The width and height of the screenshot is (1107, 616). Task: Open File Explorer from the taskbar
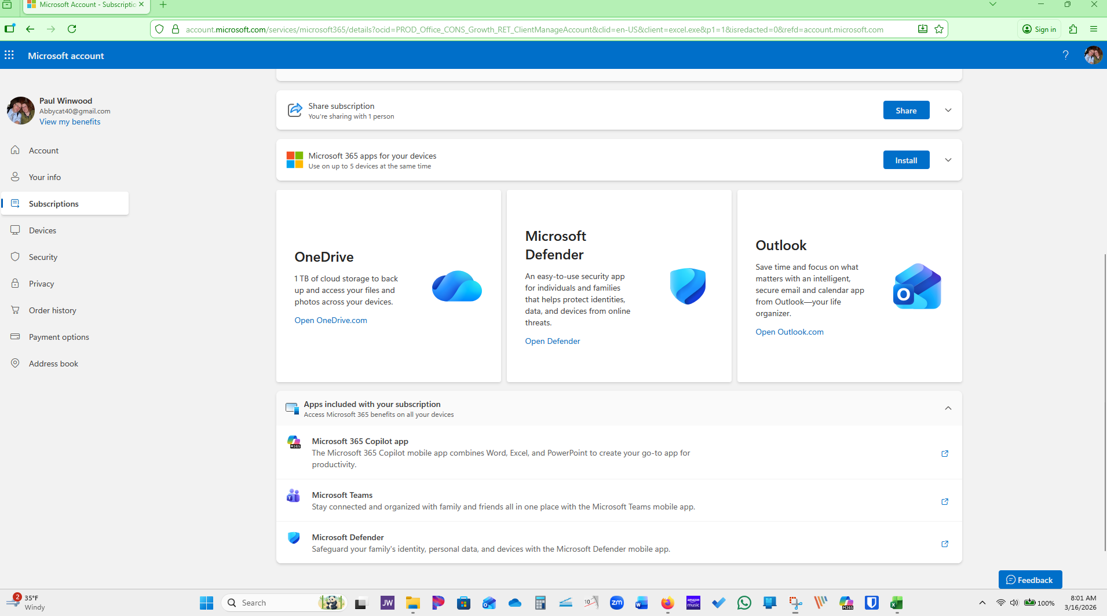(x=412, y=603)
